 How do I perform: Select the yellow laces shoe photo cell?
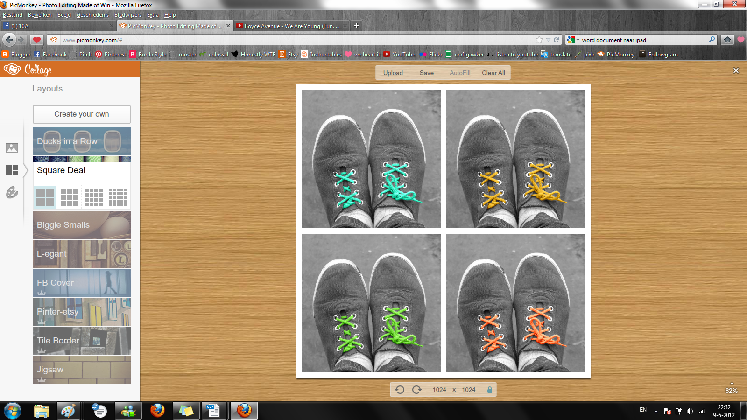point(515,159)
